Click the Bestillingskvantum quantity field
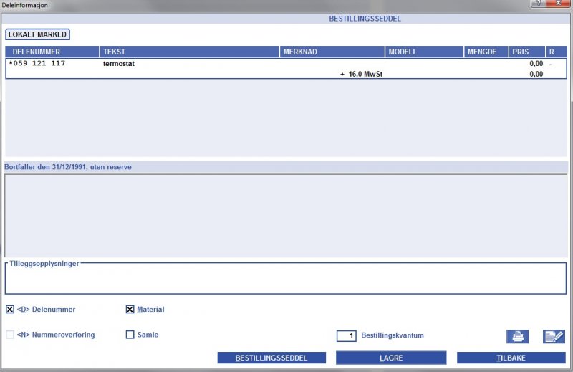Viewport: 573px width, 372px height. click(347, 335)
